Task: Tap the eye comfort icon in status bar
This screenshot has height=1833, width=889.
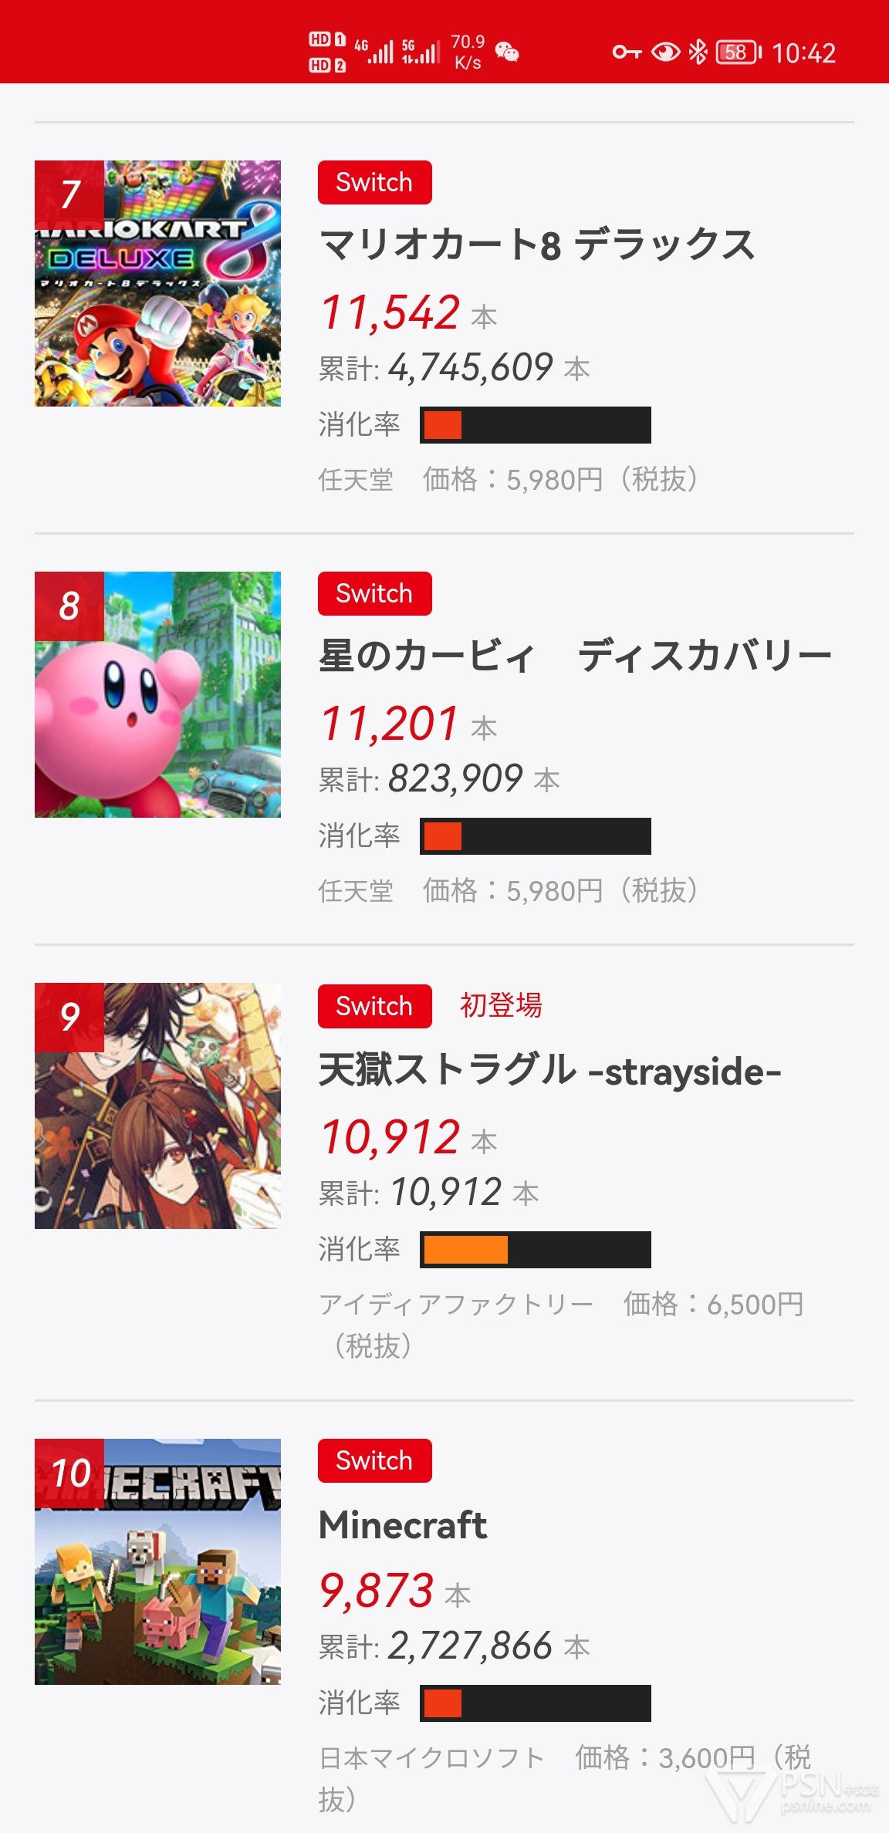Action: pyautogui.click(x=665, y=52)
